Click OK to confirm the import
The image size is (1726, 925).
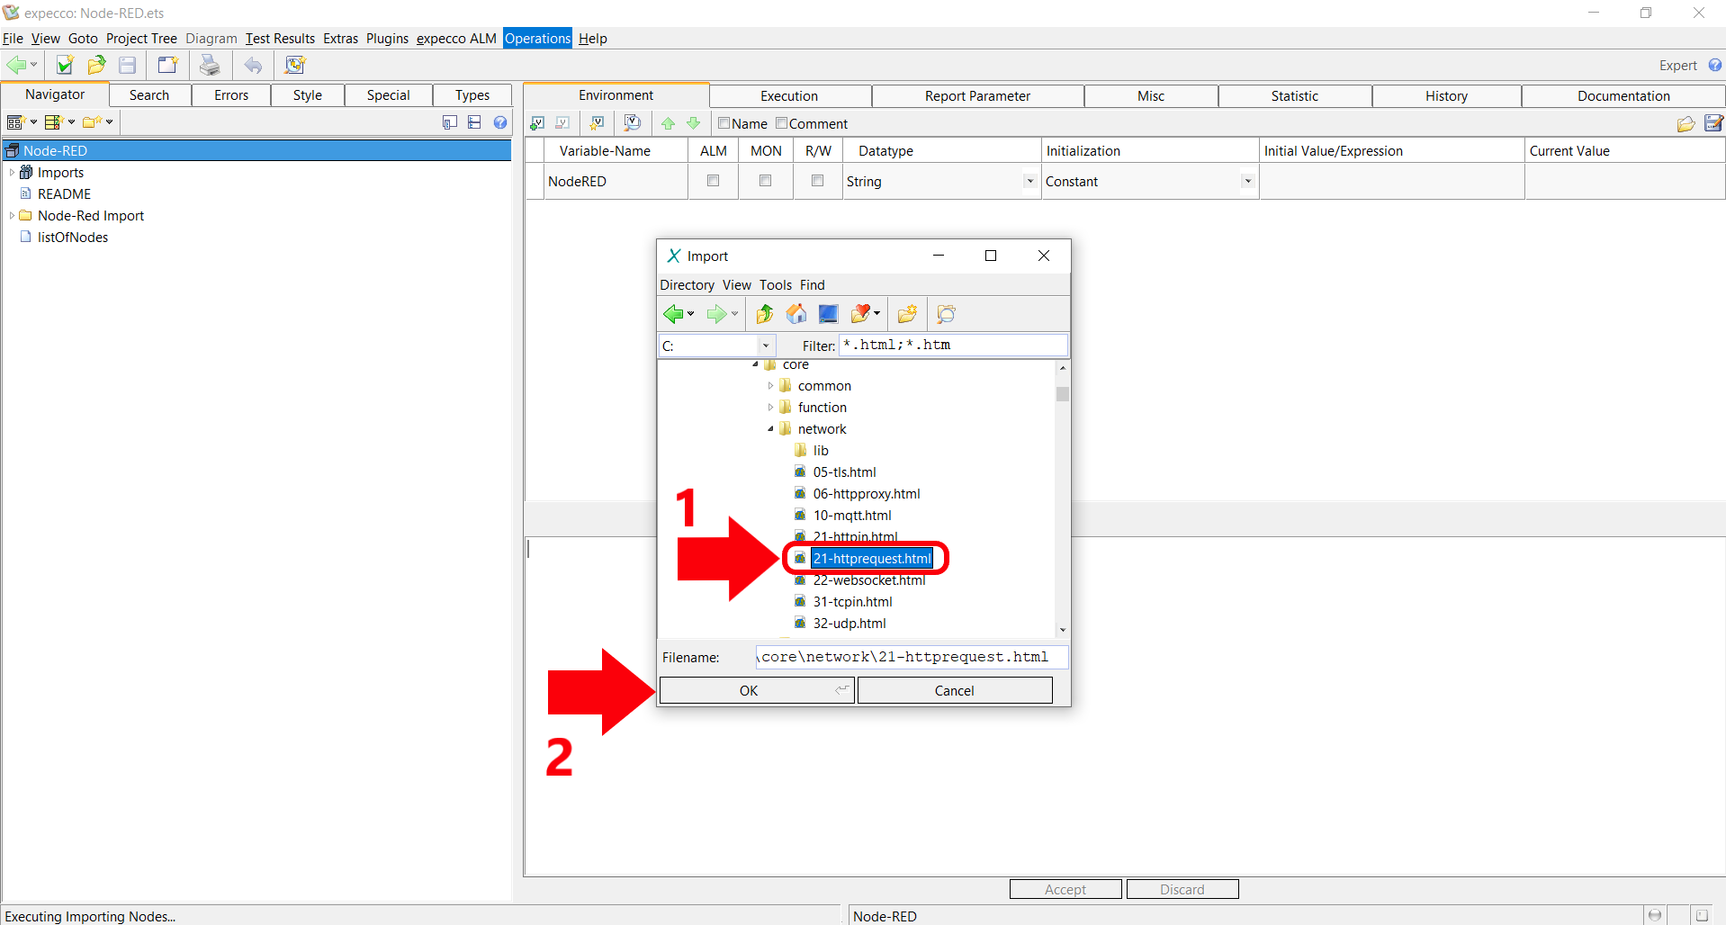(749, 690)
